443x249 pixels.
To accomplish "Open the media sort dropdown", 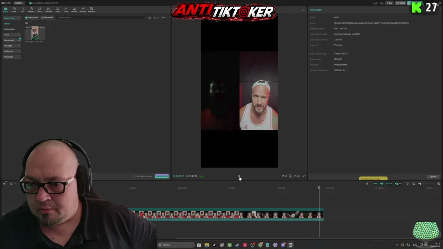I will point(156,18).
